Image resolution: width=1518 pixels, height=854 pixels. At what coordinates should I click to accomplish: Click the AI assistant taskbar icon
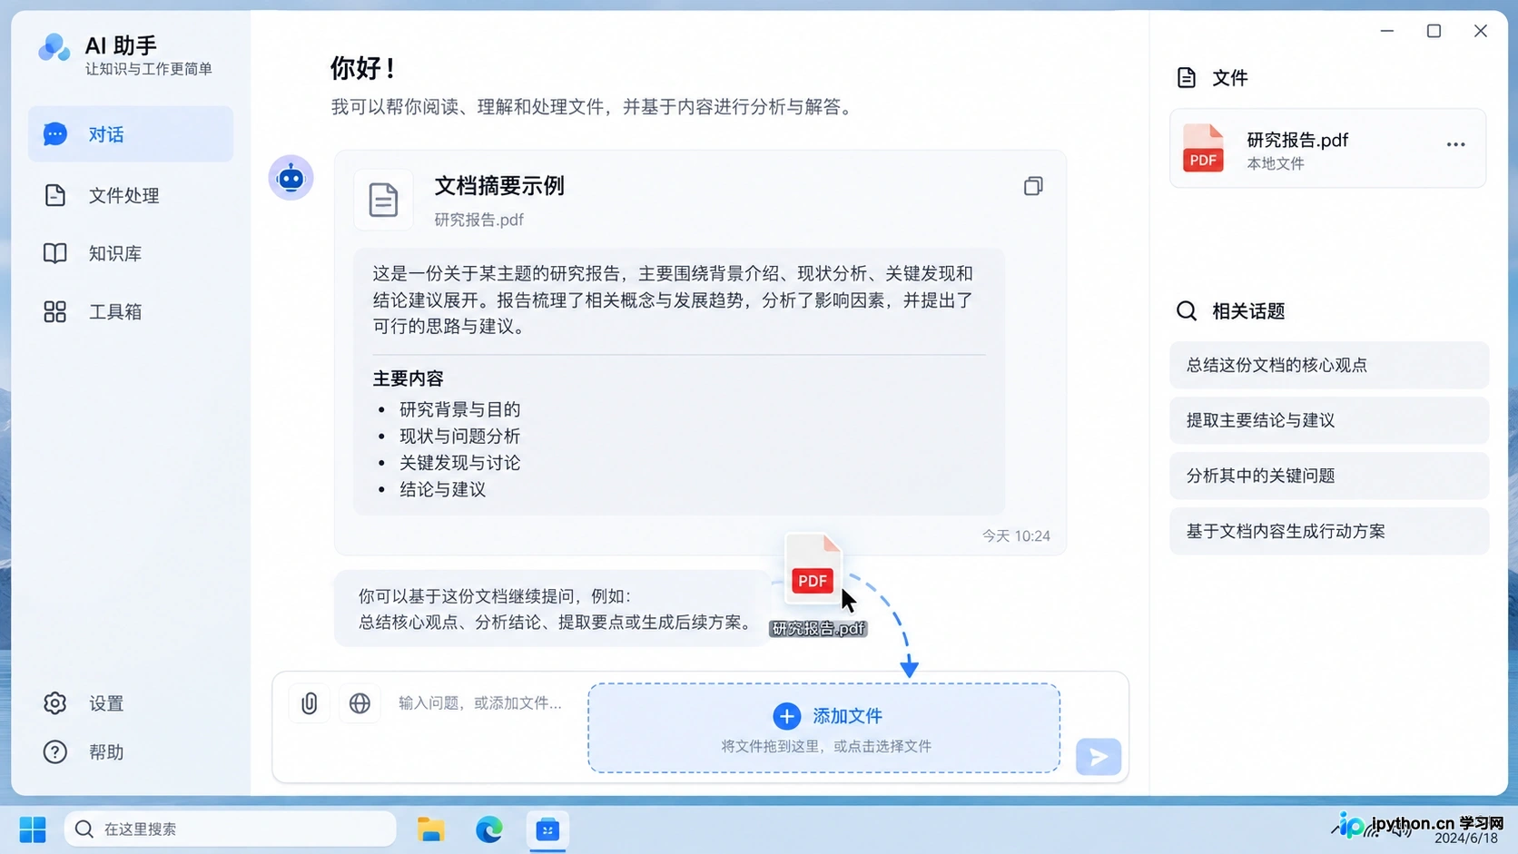(547, 829)
